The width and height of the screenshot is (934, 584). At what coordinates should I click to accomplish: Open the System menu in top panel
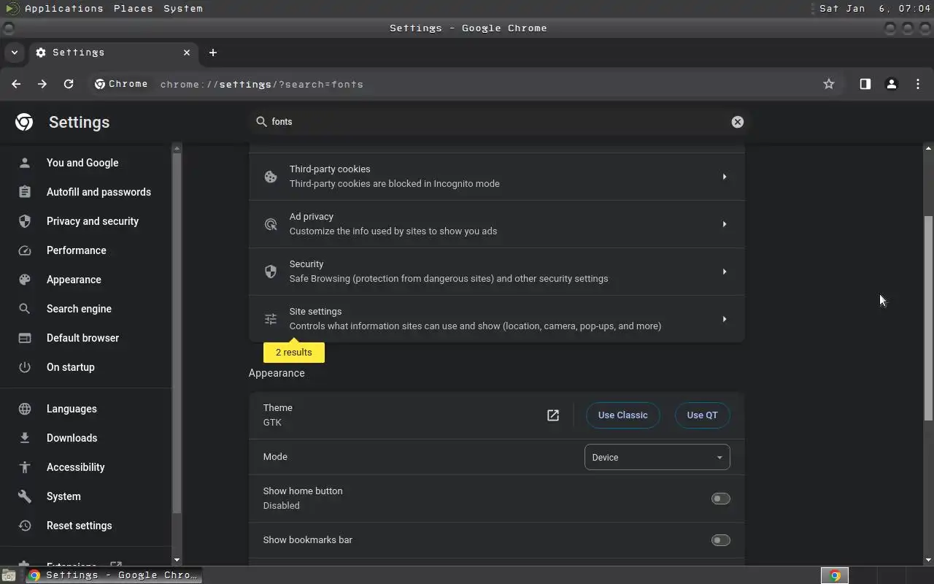coord(183,9)
